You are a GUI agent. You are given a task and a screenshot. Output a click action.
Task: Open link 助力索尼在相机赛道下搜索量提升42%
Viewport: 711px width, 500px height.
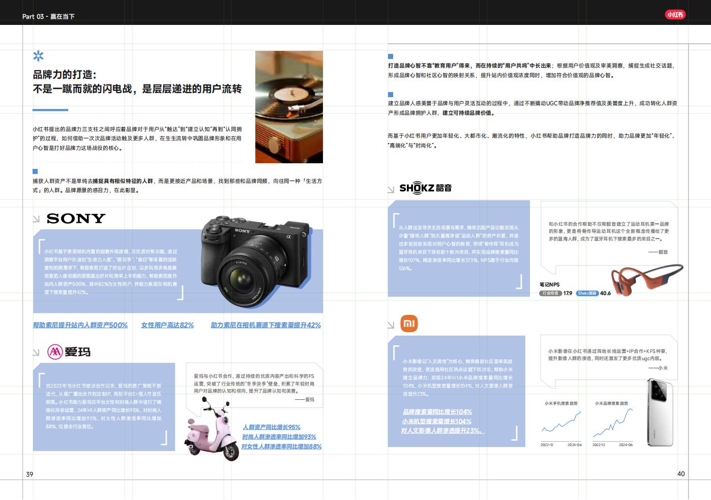point(265,325)
